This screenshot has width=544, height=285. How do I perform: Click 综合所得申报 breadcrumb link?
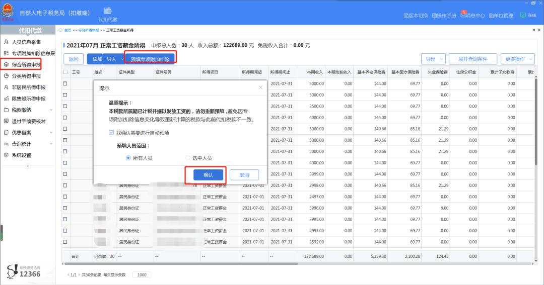[89, 30]
